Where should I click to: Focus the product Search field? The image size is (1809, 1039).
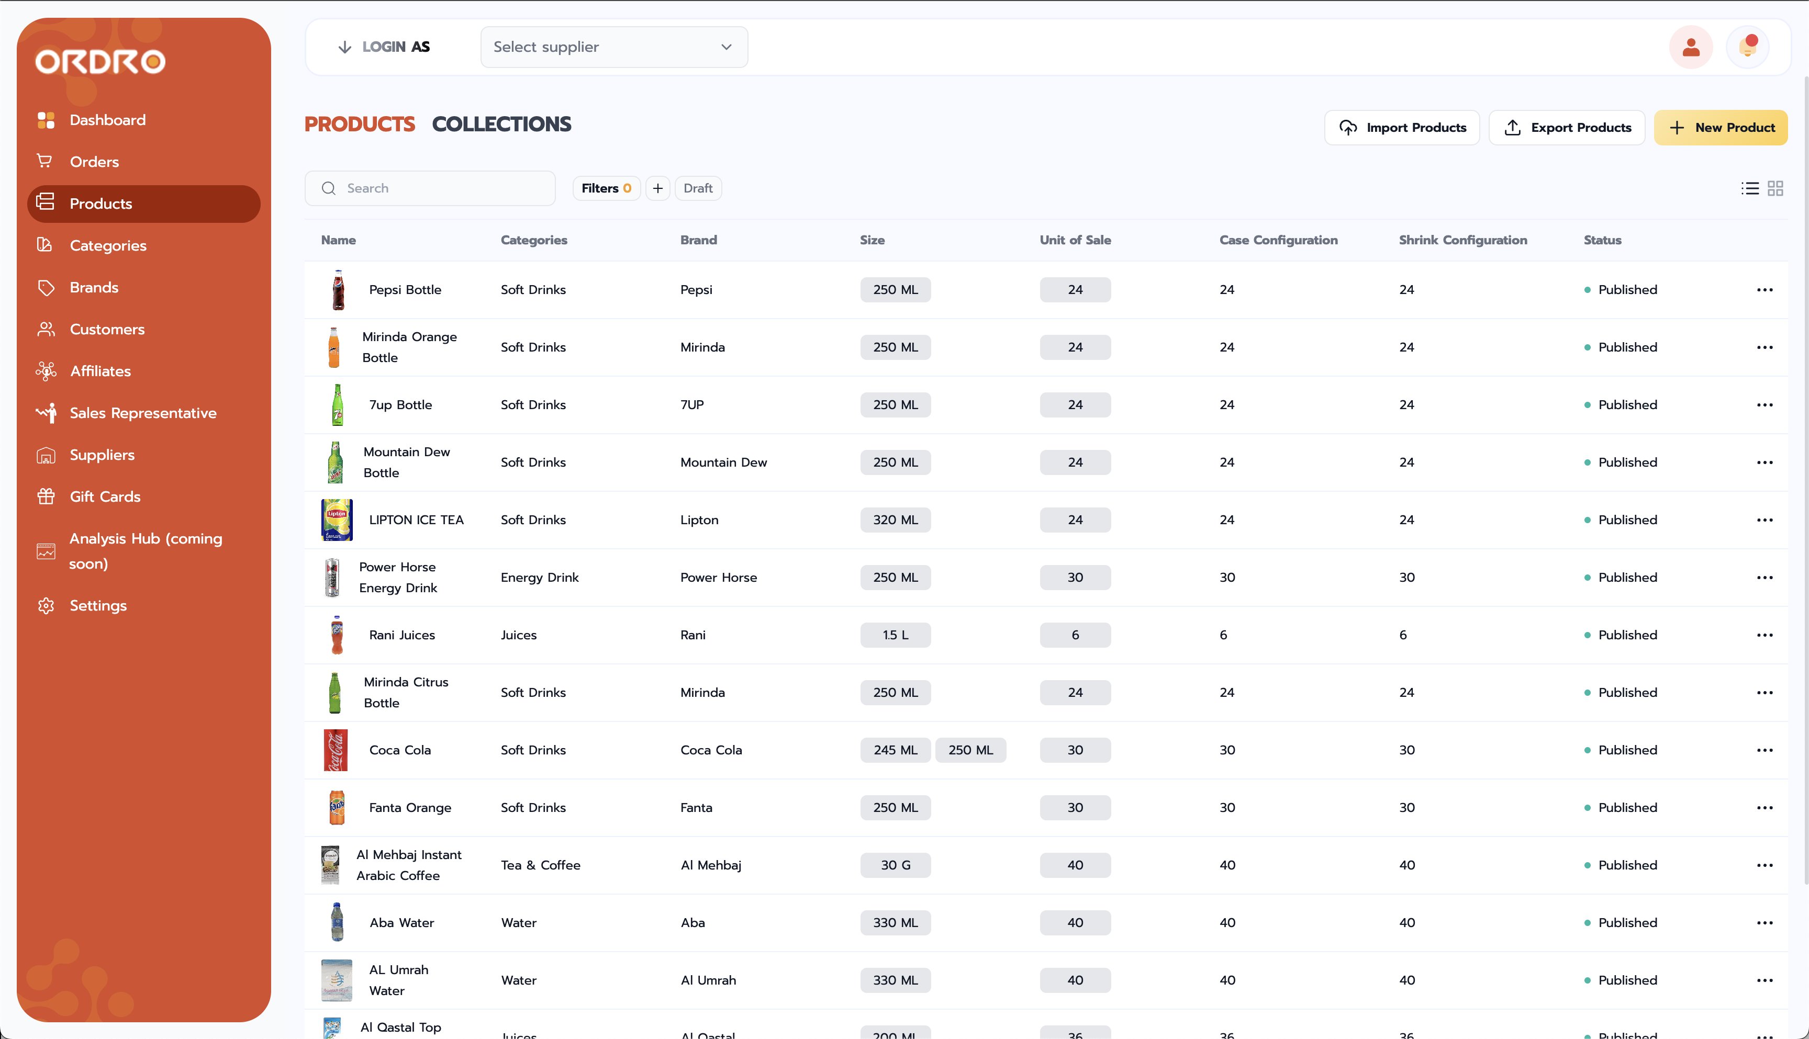coord(430,188)
